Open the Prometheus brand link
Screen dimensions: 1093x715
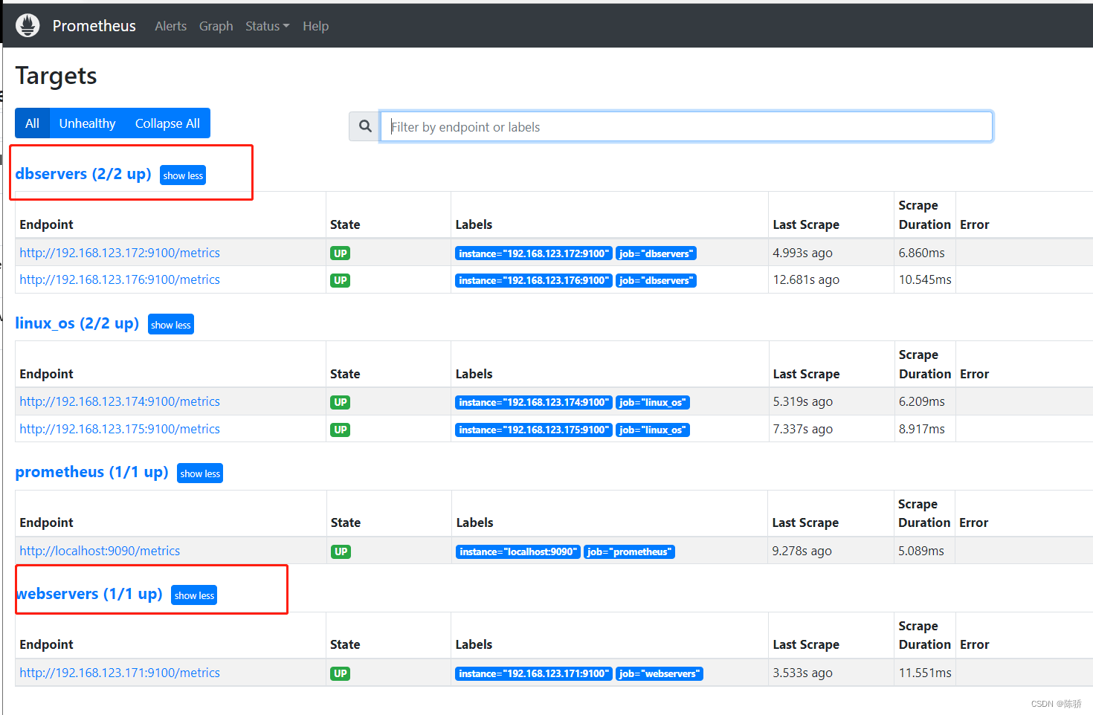94,26
